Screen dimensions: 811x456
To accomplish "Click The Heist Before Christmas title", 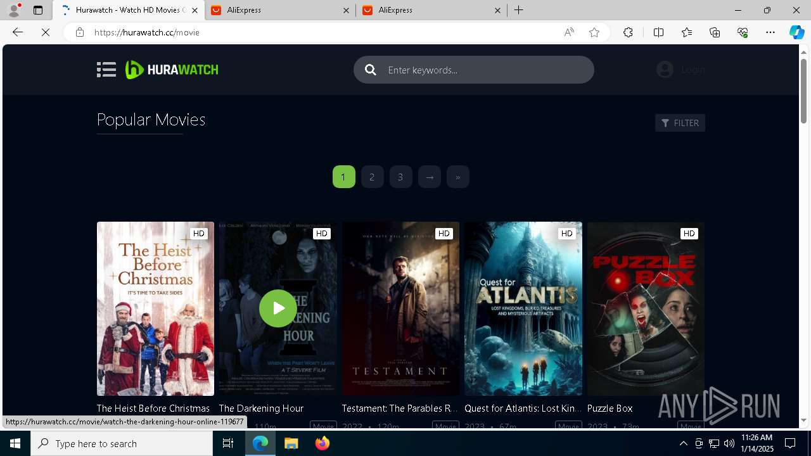I will pyautogui.click(x=153, y=408).
